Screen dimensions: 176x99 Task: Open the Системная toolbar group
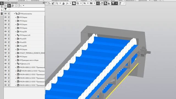(x=21, y=1)
